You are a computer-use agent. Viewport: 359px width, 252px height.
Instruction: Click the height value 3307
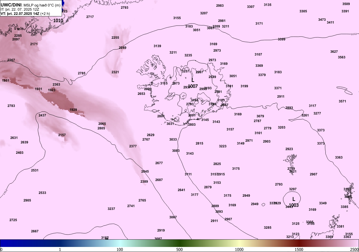(251, 7)
